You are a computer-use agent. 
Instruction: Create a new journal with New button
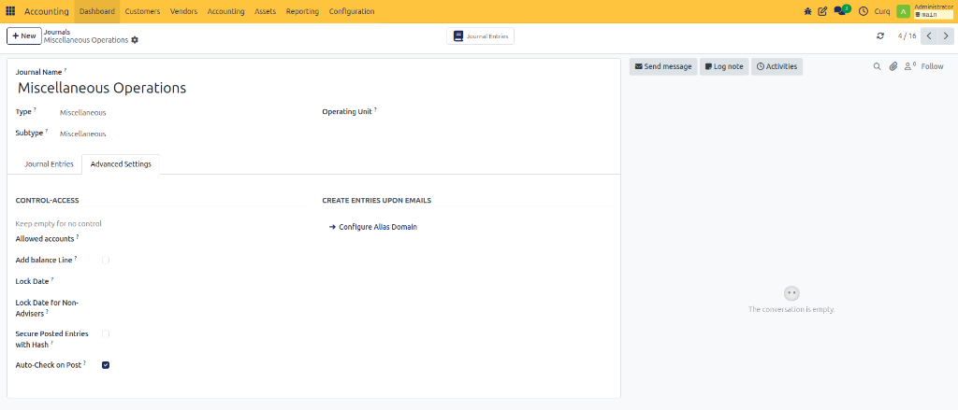click(24, 36)
